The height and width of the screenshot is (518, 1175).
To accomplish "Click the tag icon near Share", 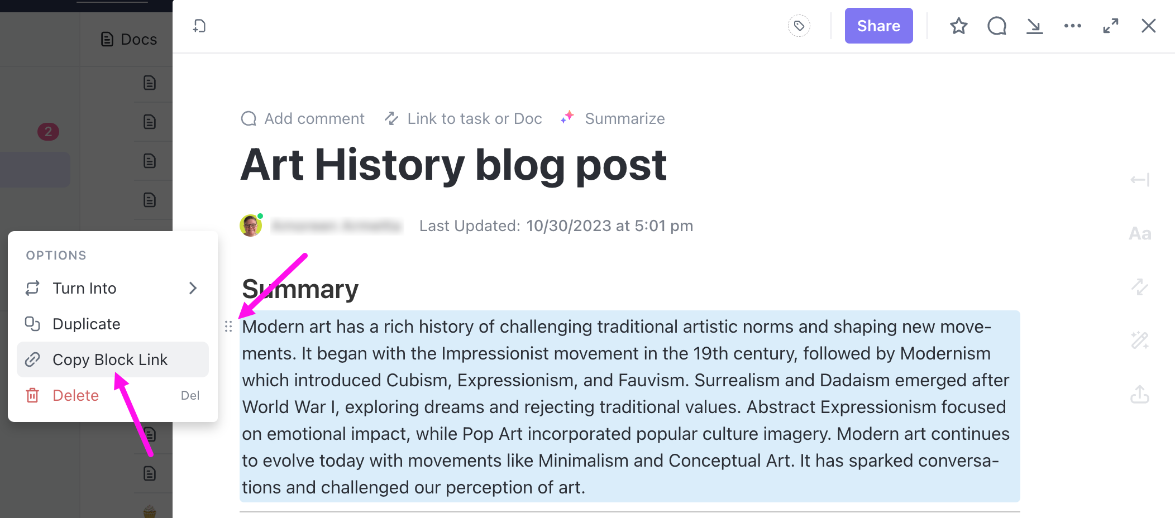I will click(x=799, y=26).
